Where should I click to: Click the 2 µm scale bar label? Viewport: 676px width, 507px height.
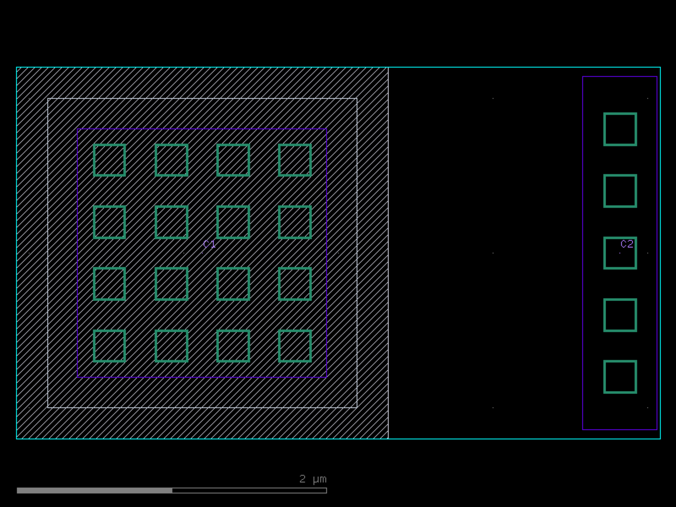(313, 479)
